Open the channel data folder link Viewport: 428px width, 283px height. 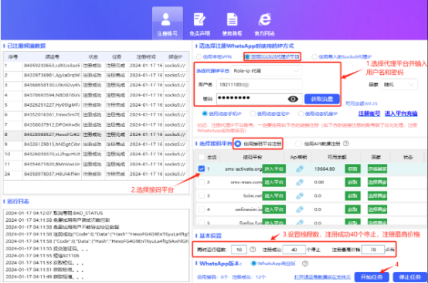click(322, 278)
